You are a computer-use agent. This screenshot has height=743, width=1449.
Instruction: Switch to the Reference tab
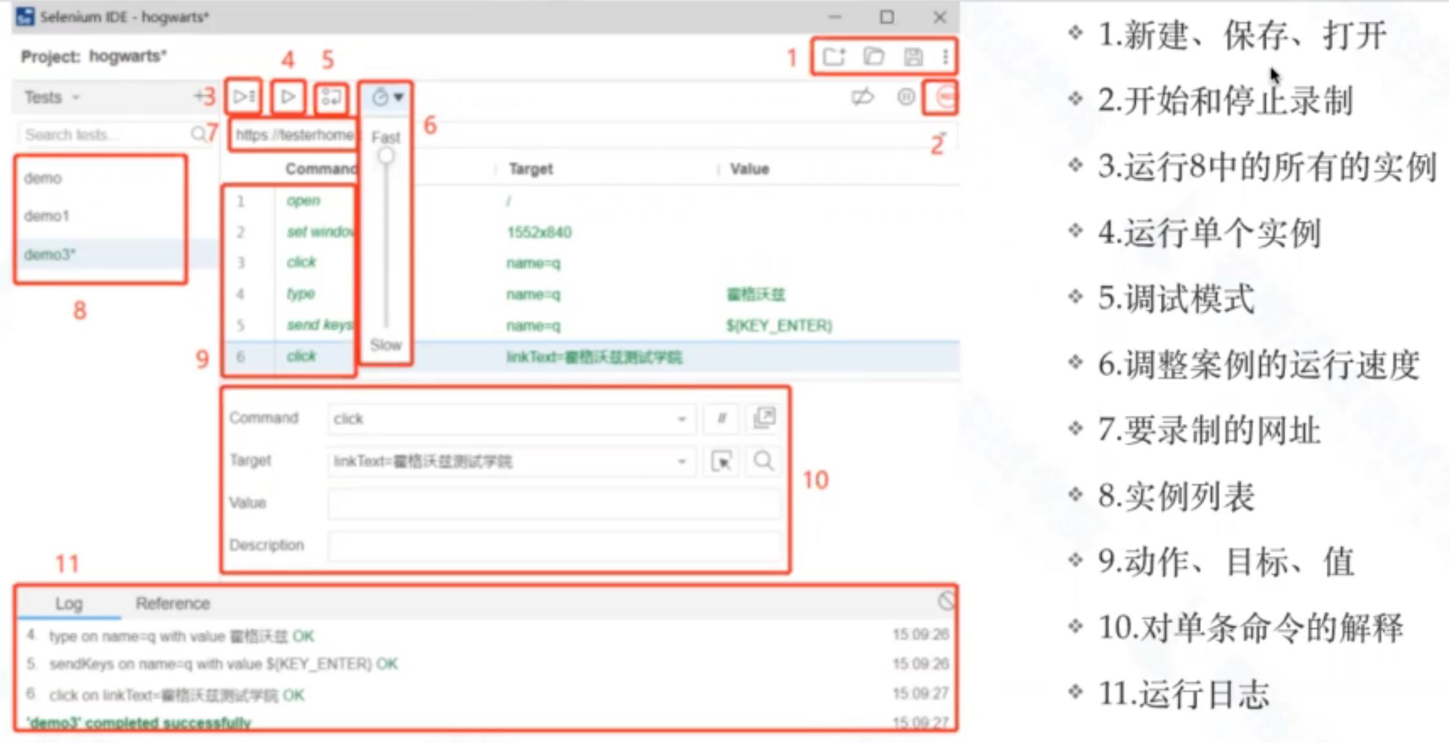pos(173,603)
